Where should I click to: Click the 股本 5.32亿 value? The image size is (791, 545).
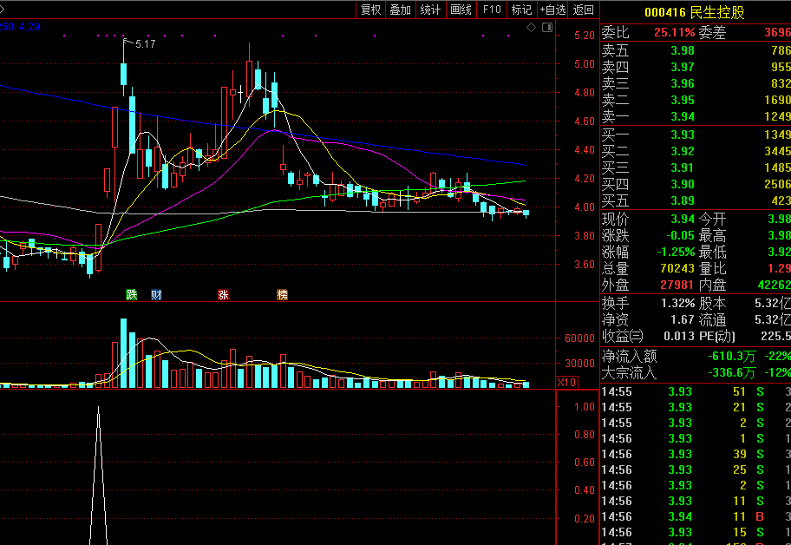[773, 304]
